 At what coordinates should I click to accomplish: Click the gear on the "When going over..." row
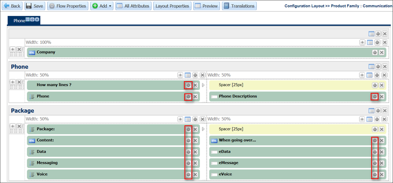375,140
